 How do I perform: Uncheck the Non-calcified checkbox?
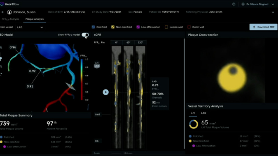[113, 27]
